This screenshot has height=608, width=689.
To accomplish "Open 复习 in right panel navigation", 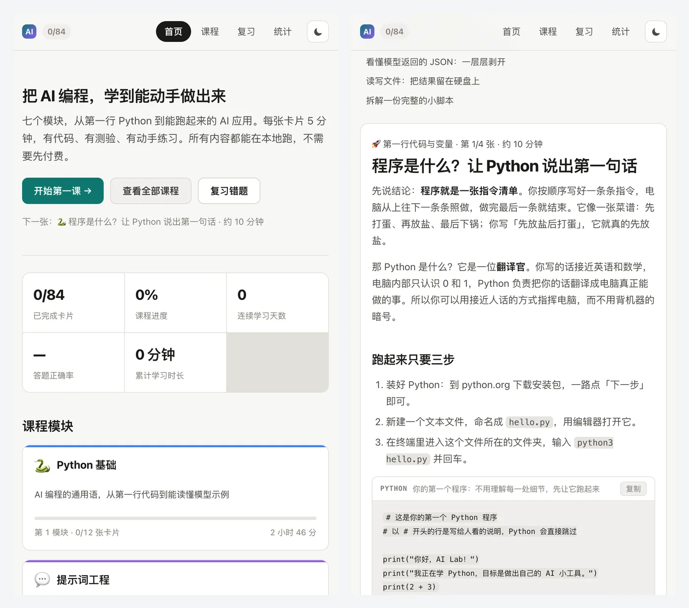I will tap(584, 31).
